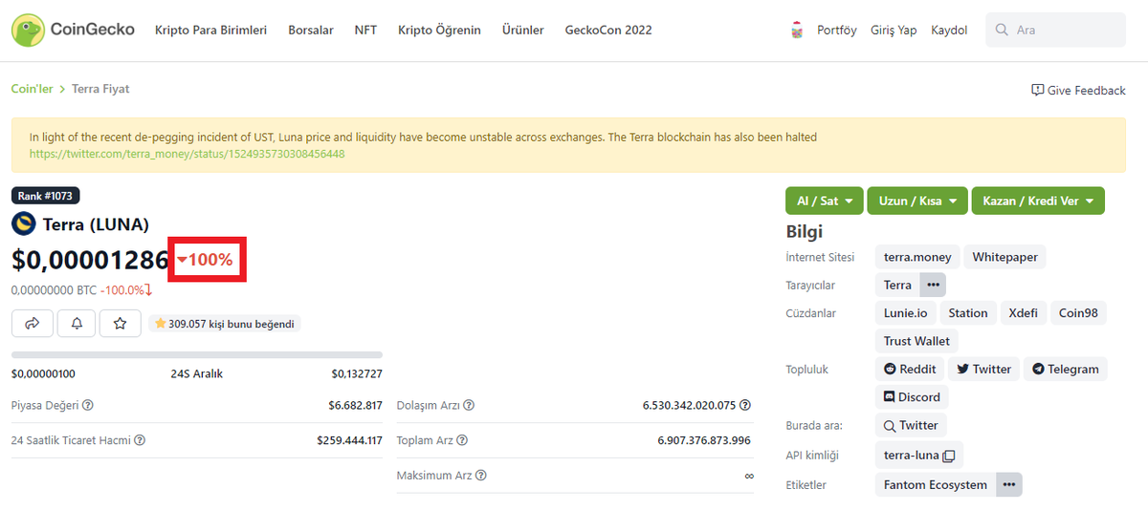The image size is (1148, 510).
Task: Open the Portföy link
Action: (837, 31)
